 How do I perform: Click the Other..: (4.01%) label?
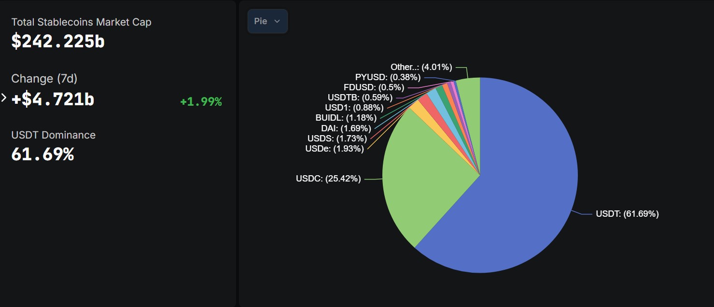click(421, 67)
